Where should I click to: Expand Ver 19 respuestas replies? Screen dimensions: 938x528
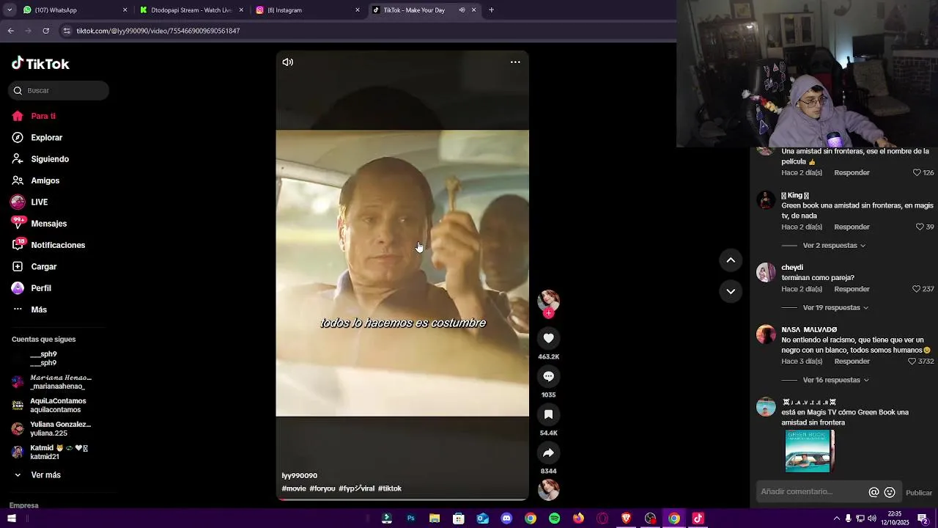click(835, 308)
